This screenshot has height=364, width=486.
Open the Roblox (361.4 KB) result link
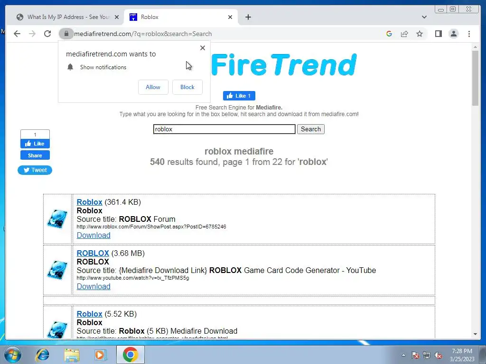pyautogui.click(x=90, y=202)
